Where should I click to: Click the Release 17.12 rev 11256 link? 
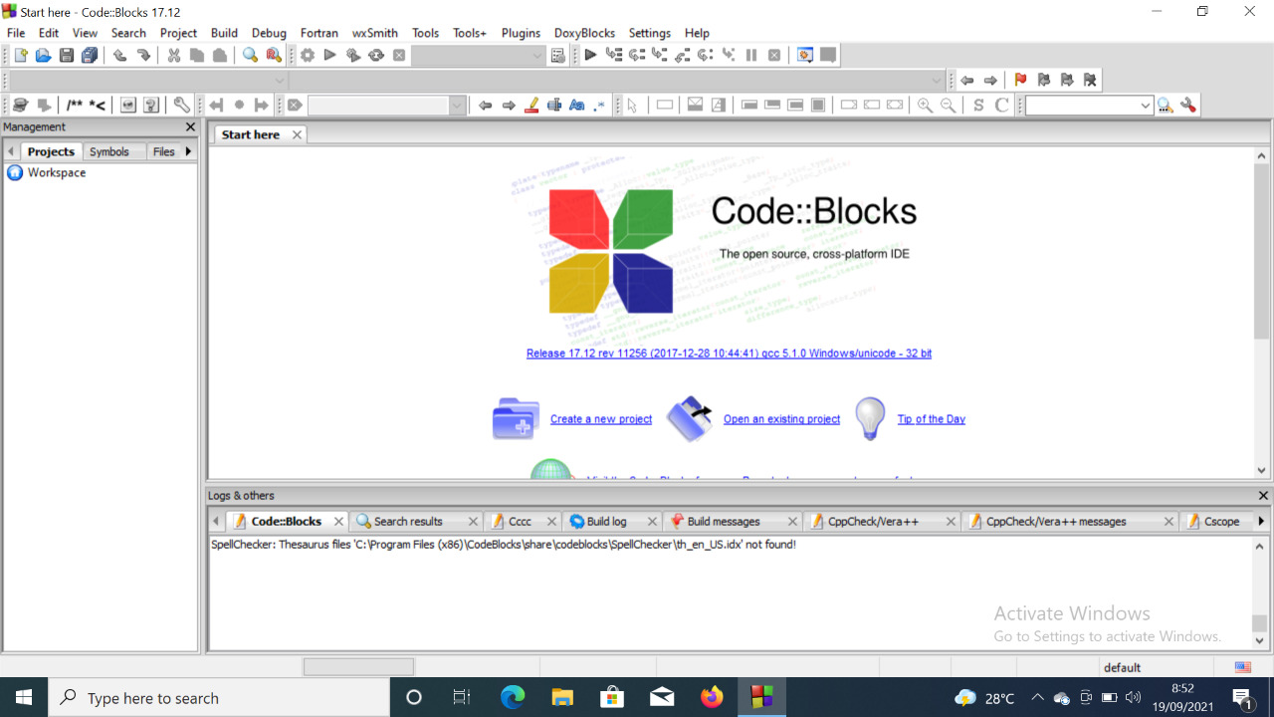[729, 354]
